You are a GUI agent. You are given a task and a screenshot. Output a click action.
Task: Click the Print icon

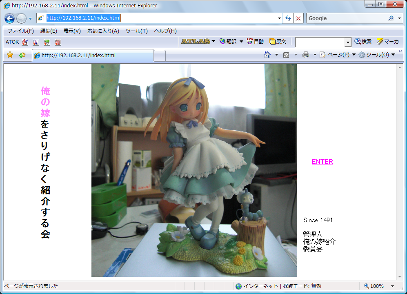click(x=306, y=55)
